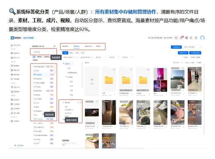Open the start date picker filter
This screenshot has height=159, width=215.
[x=69, y=57]
